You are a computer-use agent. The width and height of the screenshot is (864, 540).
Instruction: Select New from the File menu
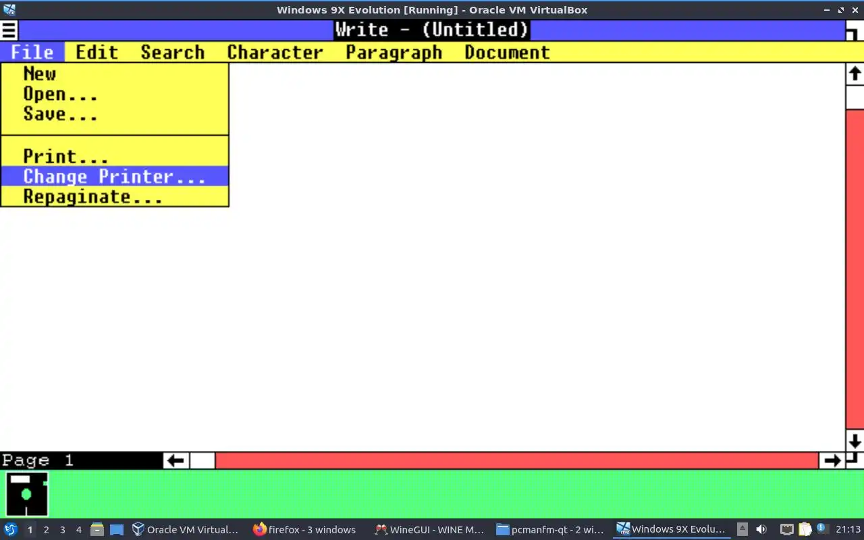(x=115, y=74)
